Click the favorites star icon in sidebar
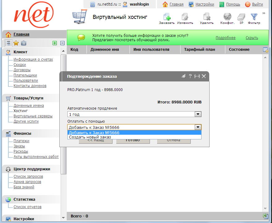Viewport: 272px width, 223px height. (16, 43)
